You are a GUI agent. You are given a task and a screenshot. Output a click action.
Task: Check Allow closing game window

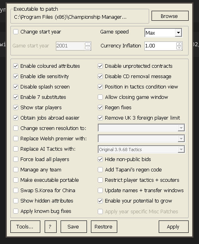(x=100, y=97)
